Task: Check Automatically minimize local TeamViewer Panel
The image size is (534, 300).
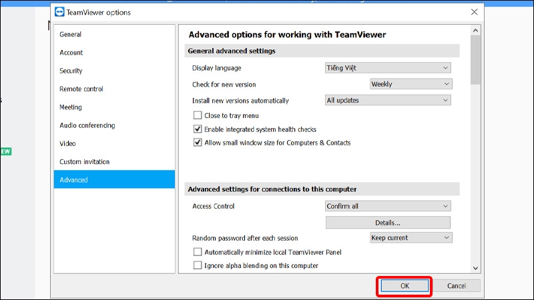Action: (198, 252)
